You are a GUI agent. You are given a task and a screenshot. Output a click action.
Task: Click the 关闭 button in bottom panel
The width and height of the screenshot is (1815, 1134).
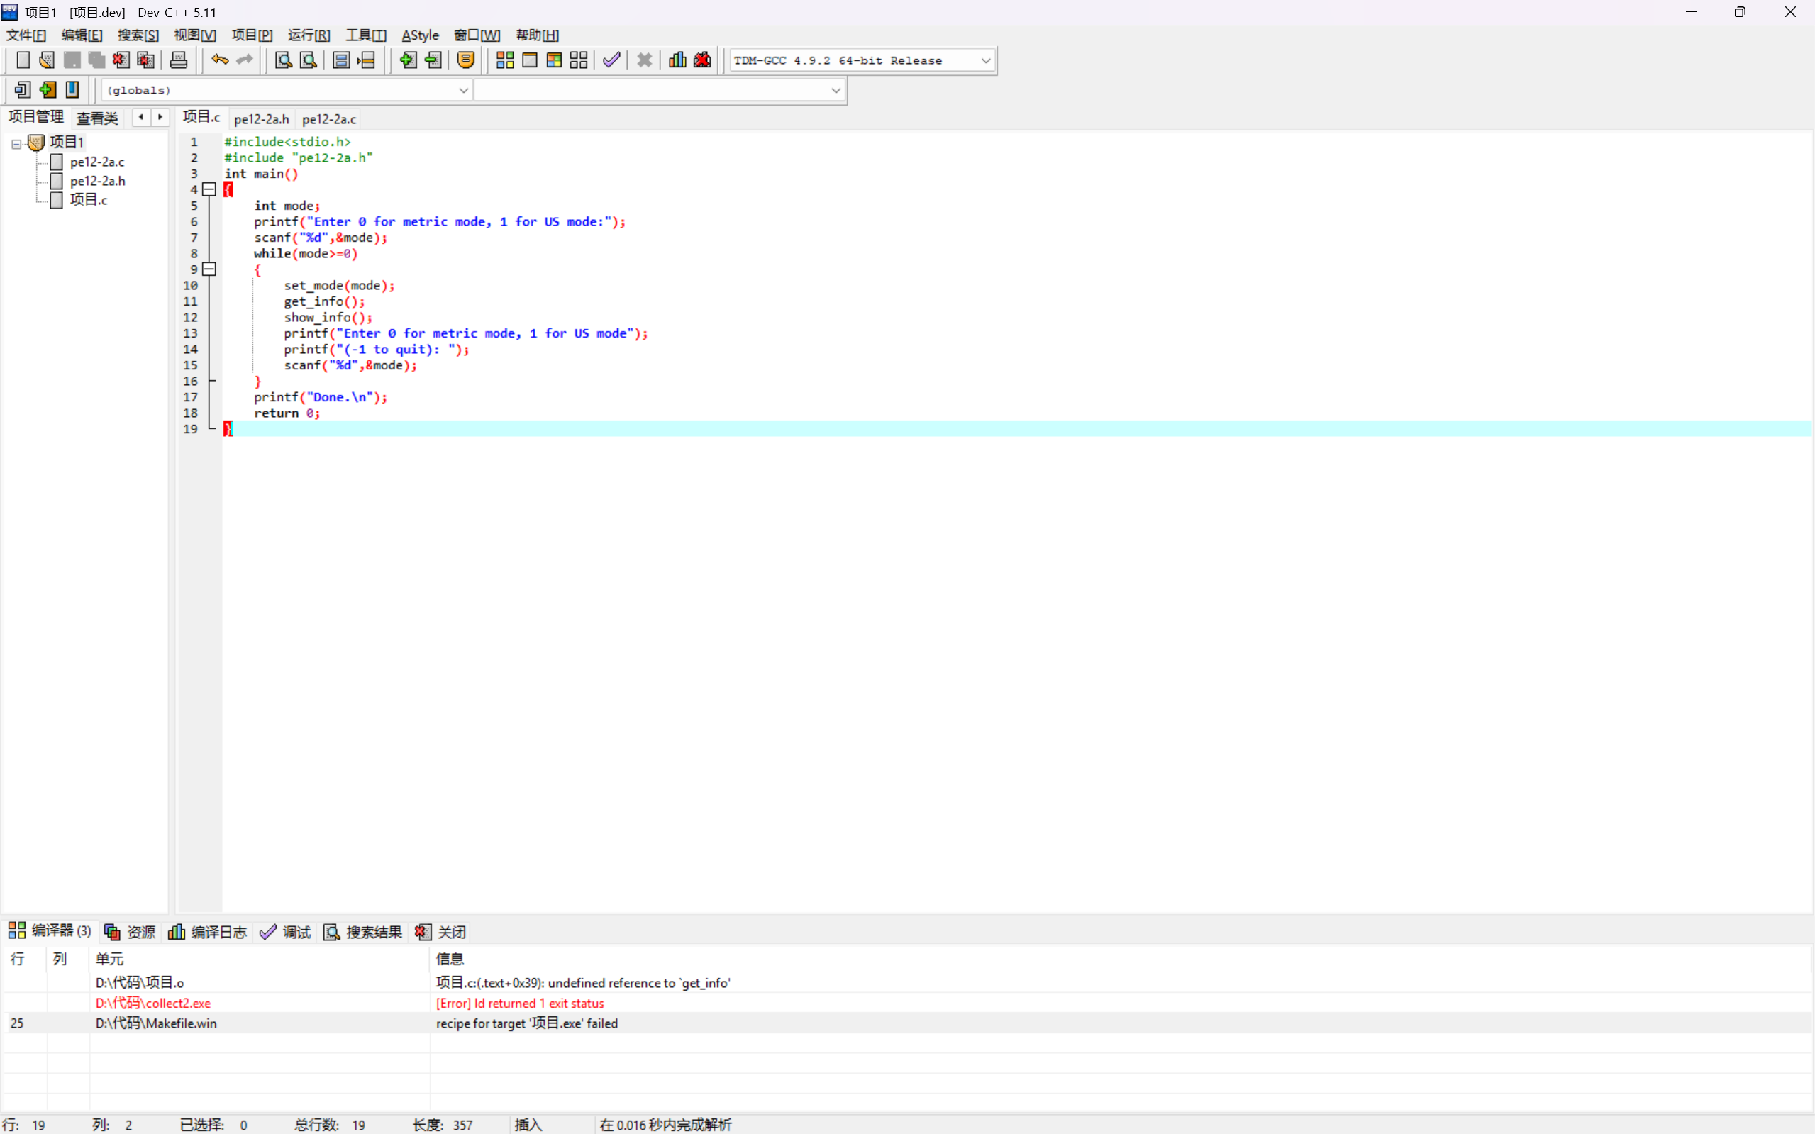(441, 933)
